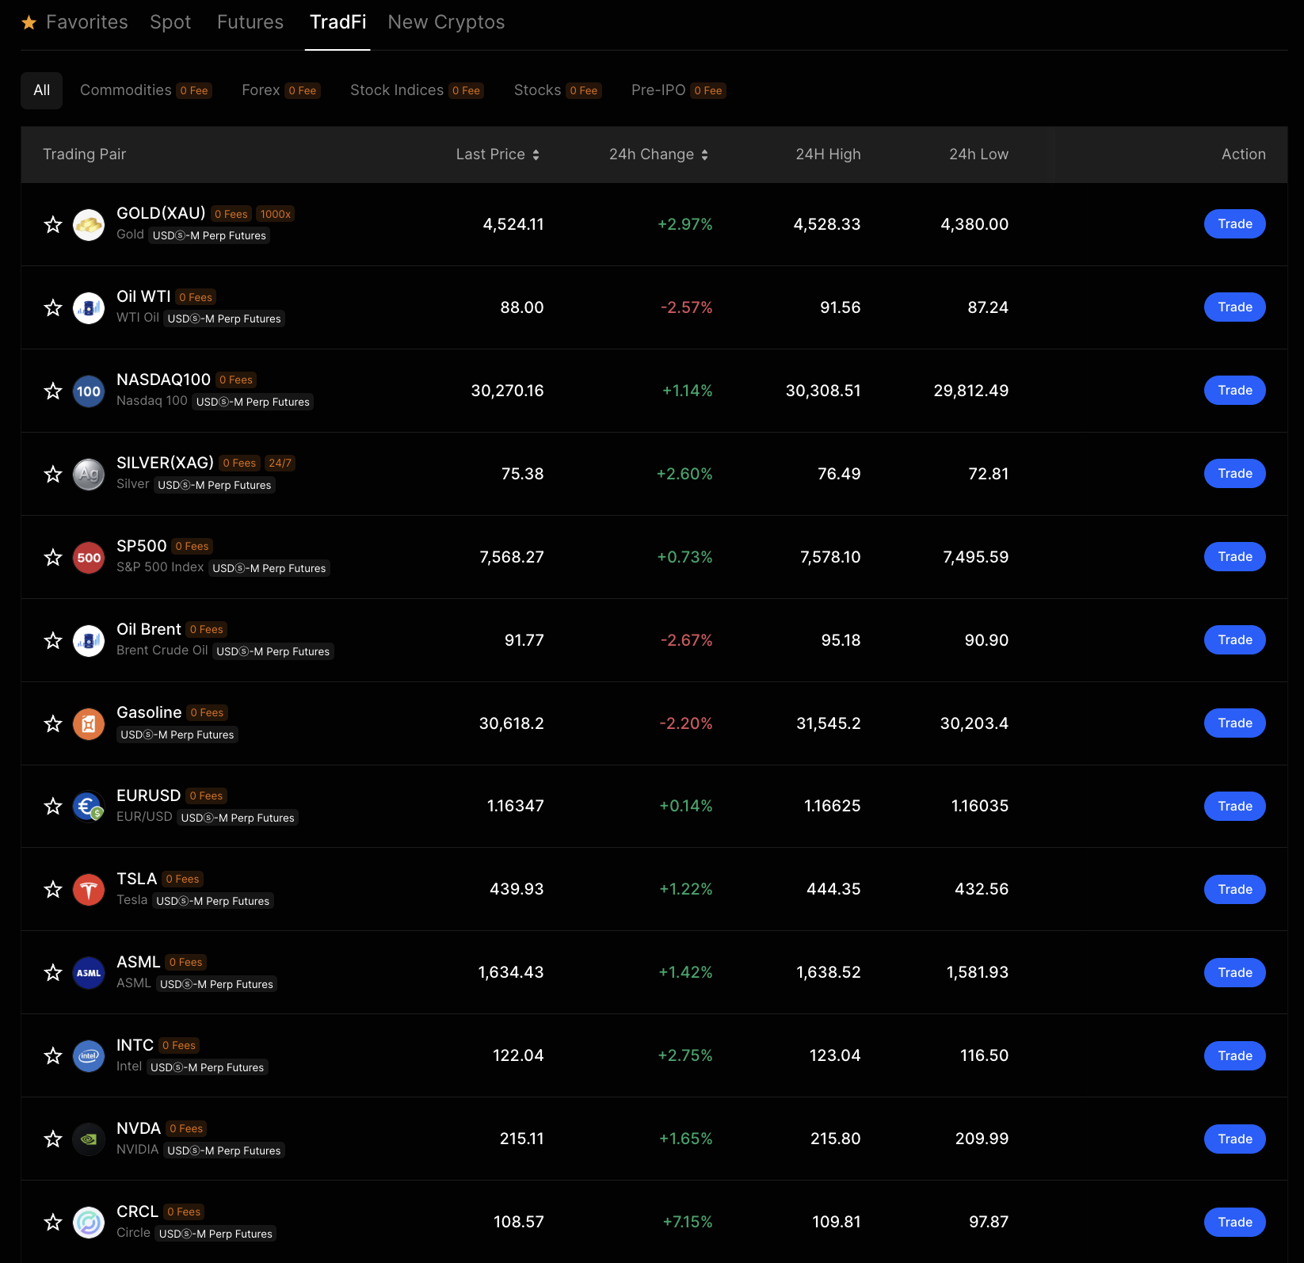Select the TradFi tab

tap(338, 22)
